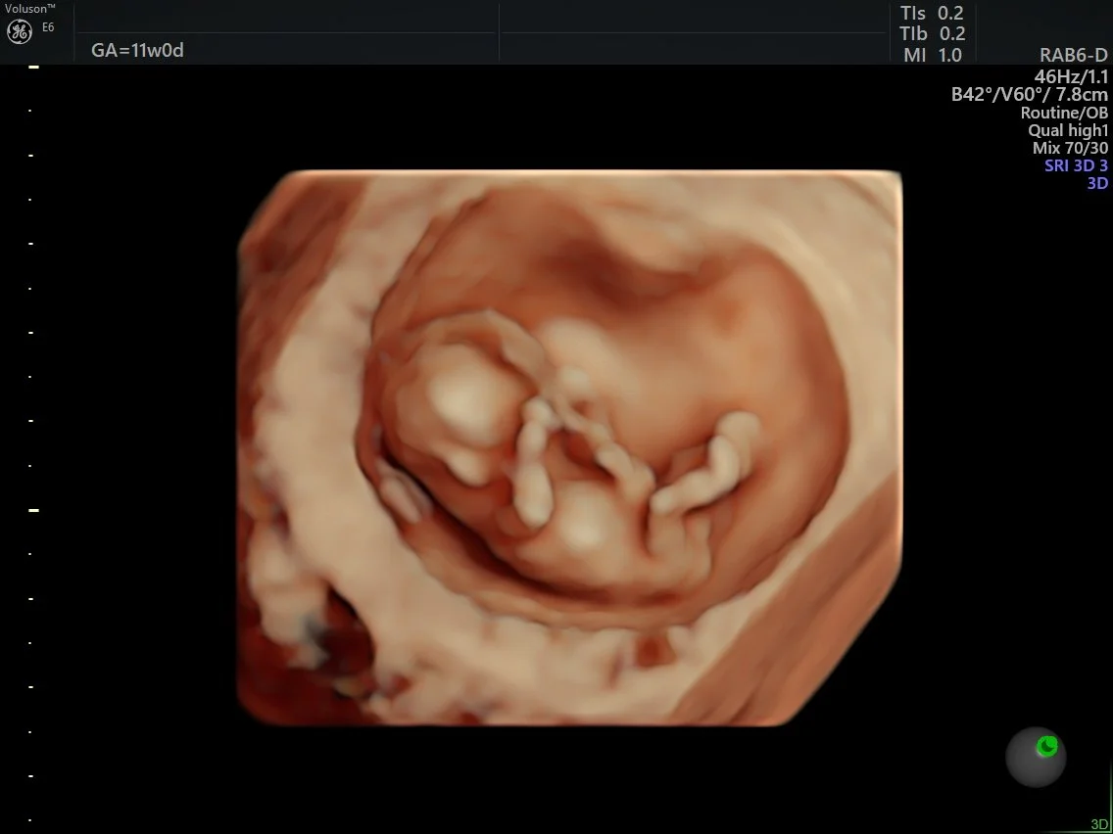This screenshot has width=1113, height=834.
Task: Open the Routine/OB preset selector
Action: click(x=1063, y=112)
